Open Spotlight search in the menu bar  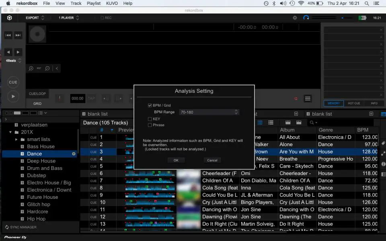(367, 4)
